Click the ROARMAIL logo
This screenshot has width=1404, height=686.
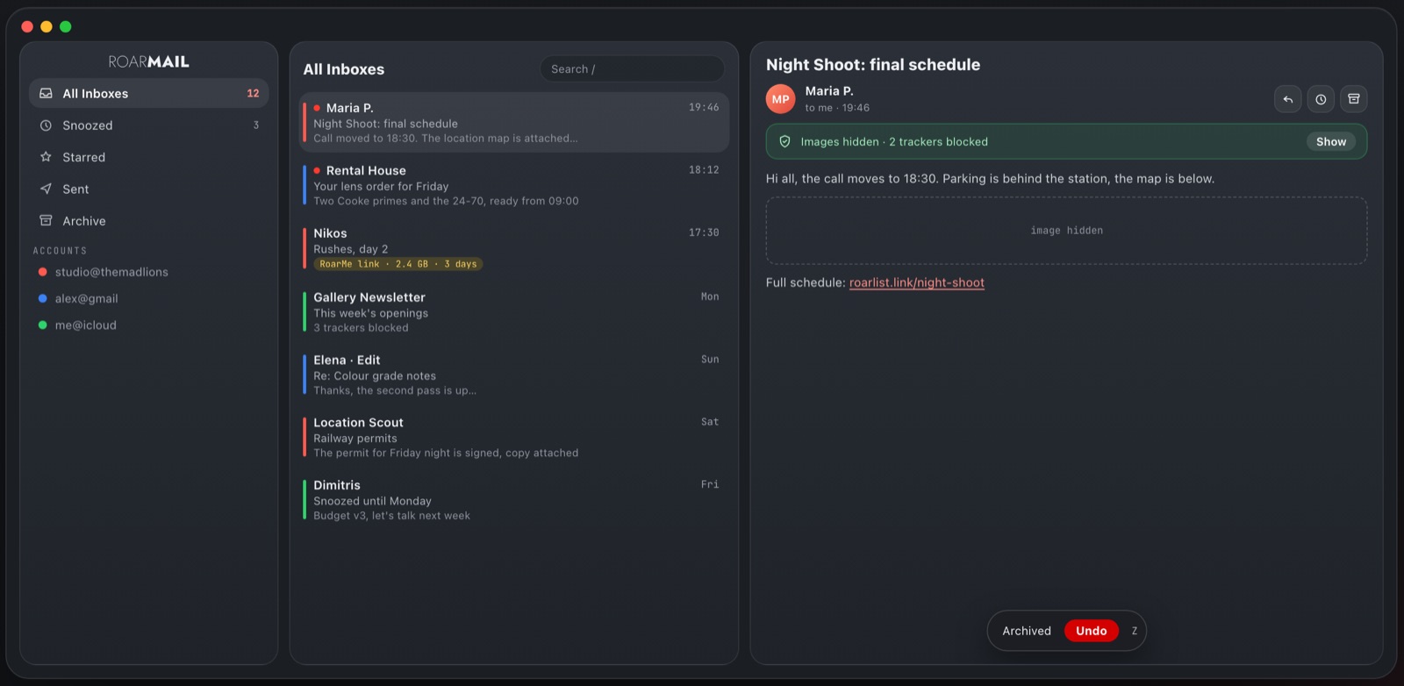(x=149, y=61)
